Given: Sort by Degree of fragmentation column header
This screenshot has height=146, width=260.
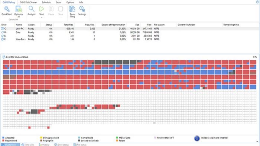Looking at the screenshot, I should (113, 24).
